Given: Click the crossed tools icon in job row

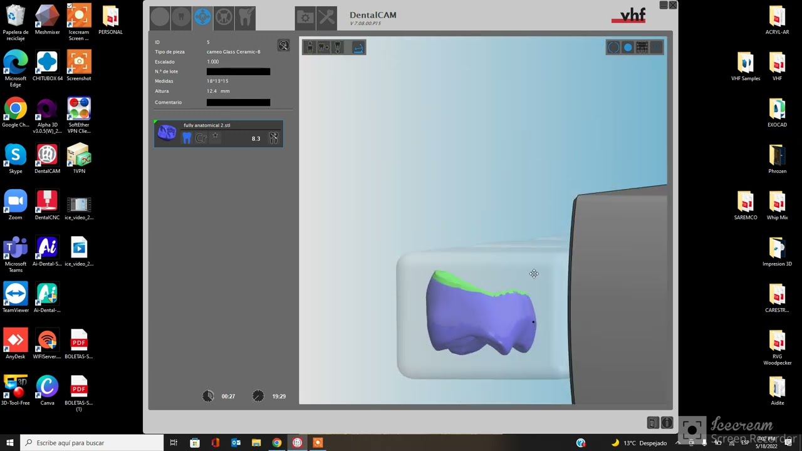Looking at the screenshot, I should (274, 138).
